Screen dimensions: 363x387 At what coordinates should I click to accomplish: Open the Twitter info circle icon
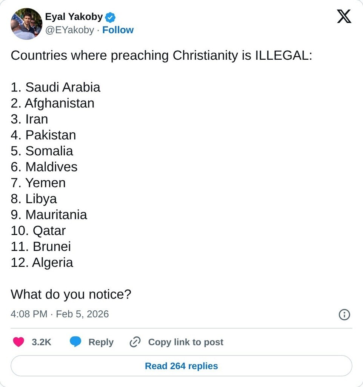coord(344,314)
